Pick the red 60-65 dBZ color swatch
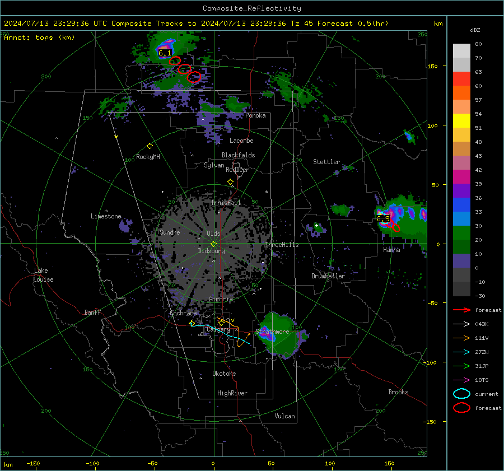 click(461, 79)
